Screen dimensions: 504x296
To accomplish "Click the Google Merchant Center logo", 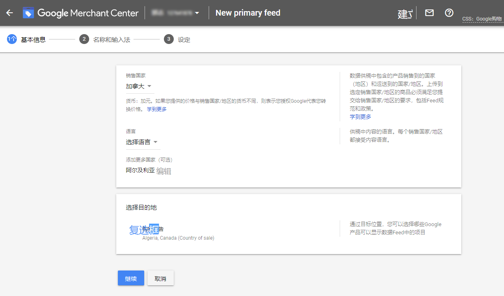I will (81, 13).
